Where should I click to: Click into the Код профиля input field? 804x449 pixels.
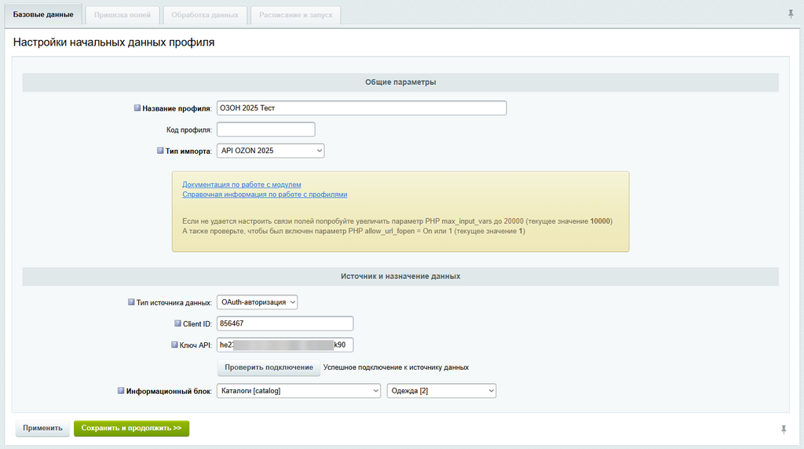(265, 130)
